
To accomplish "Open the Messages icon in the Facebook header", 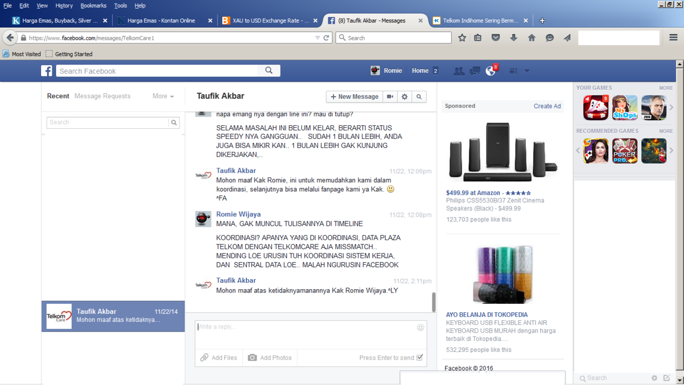I will [x=475, y=71].
